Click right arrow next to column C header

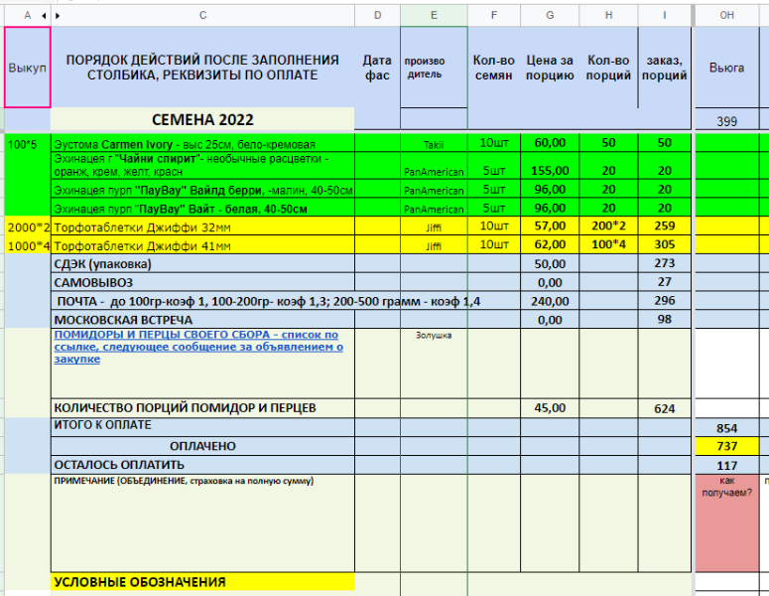click(57, 15)
